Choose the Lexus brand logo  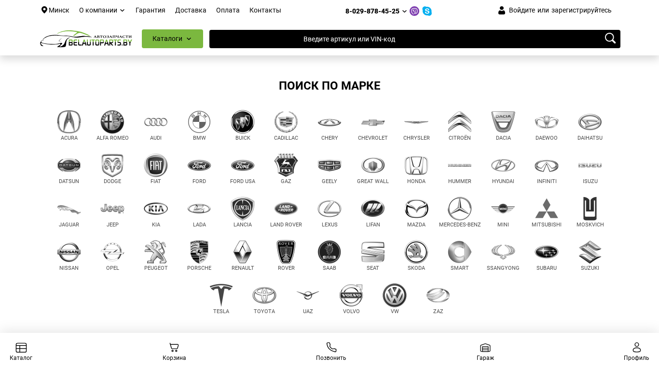pyautogui.click(x=329, y=209)
